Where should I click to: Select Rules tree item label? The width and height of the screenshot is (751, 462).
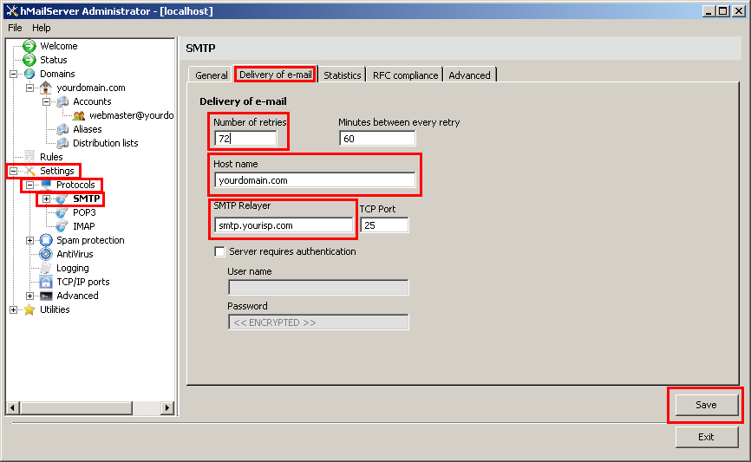coord(51,157)
